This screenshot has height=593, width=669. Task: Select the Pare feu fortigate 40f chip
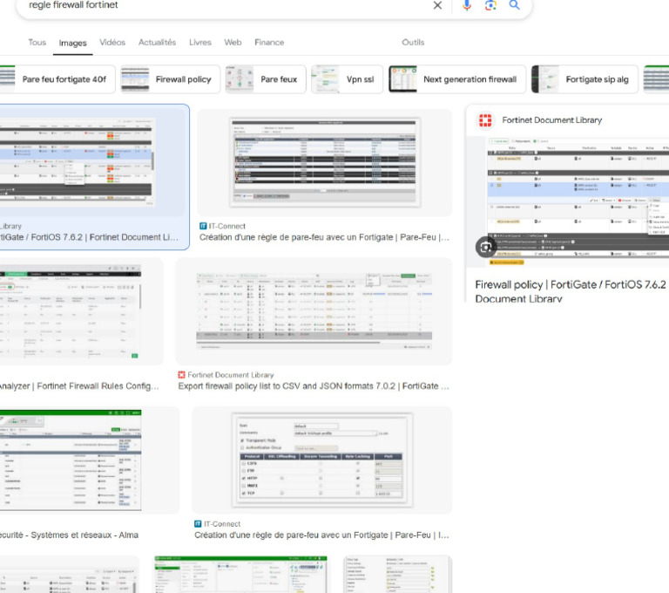pos(57,79)
